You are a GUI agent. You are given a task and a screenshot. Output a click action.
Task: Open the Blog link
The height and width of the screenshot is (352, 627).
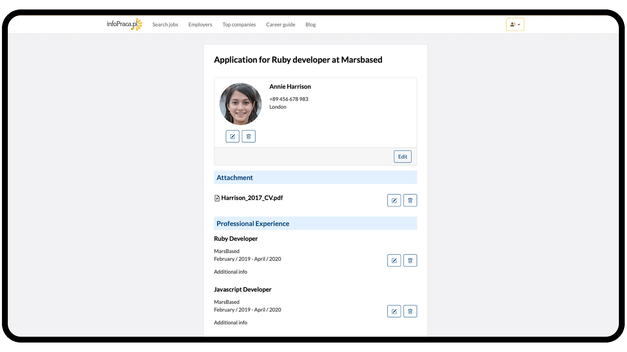coord(311,24)
